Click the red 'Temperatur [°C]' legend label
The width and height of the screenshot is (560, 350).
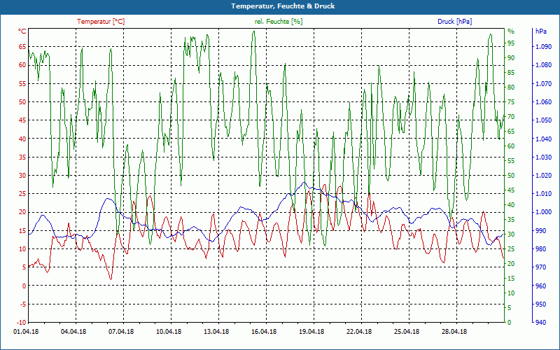pyautogui.click(x=101, y=22)
